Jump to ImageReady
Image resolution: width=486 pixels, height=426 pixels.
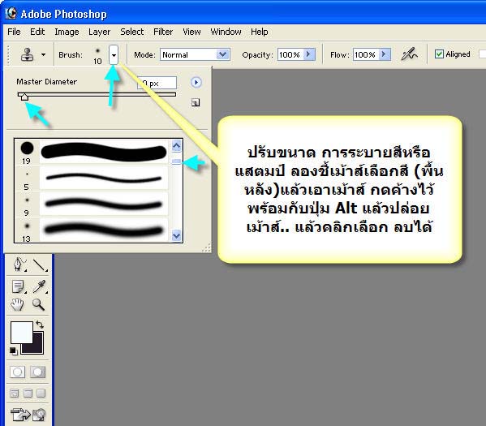(x=28, y=415)
